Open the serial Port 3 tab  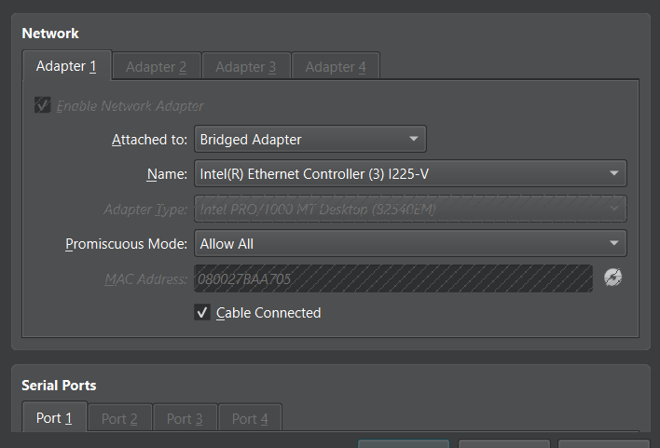point(185,418)
